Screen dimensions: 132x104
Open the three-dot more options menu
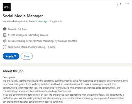pos(127,4)
